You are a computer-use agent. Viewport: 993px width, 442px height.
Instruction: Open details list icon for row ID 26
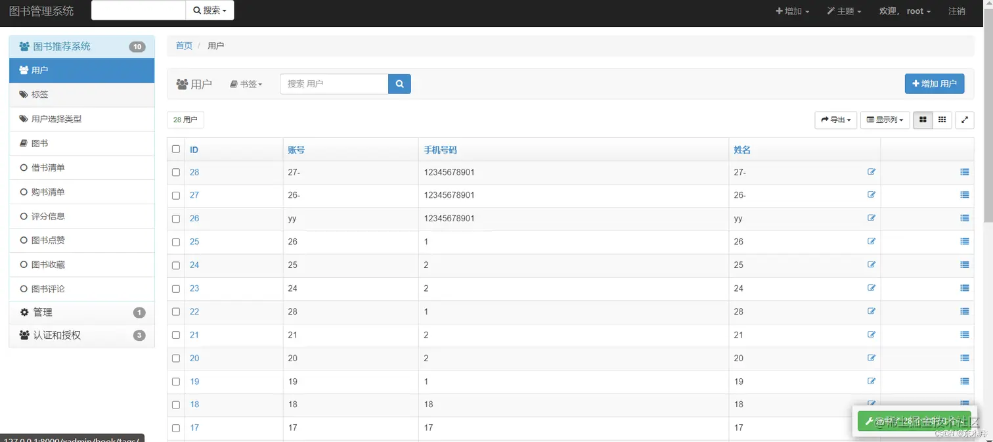964,218
